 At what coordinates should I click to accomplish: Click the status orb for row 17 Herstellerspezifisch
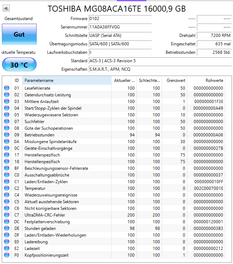point(7,155)
